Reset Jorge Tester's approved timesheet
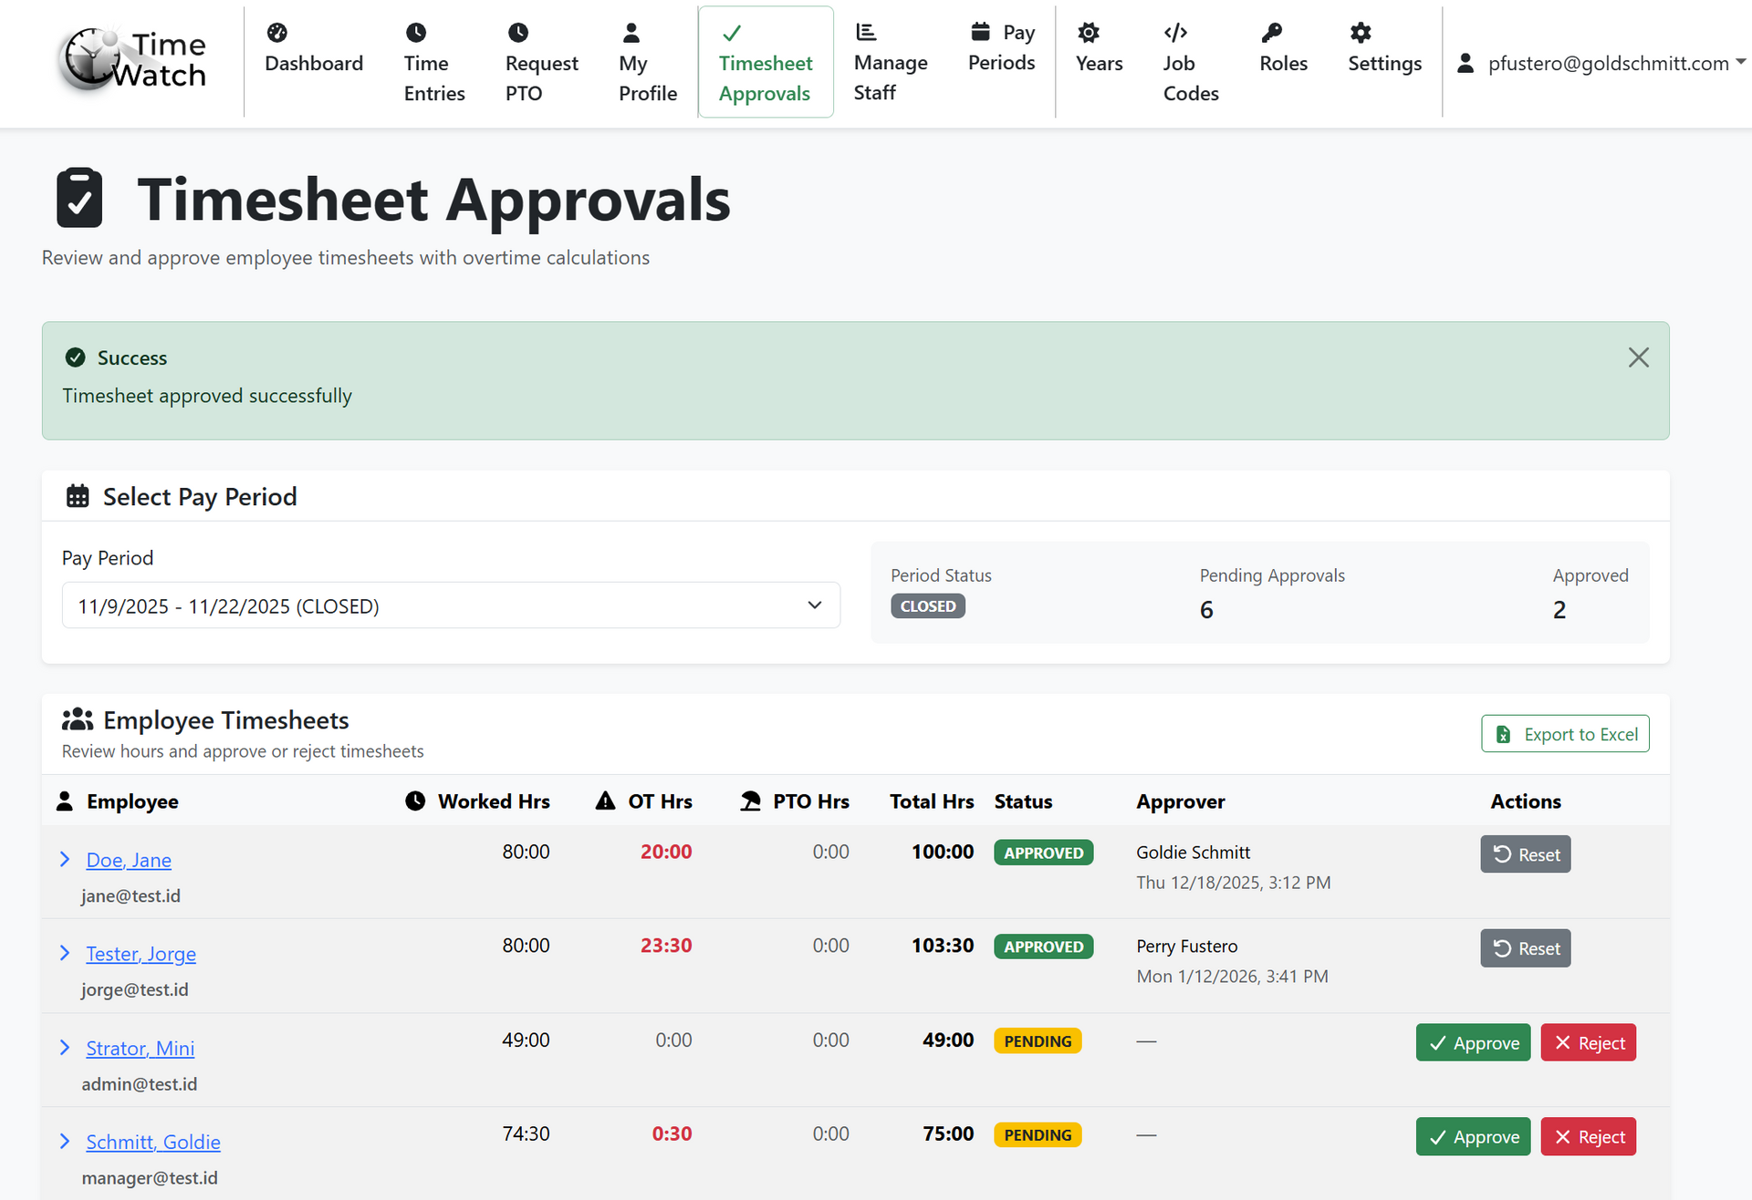 1525,948
